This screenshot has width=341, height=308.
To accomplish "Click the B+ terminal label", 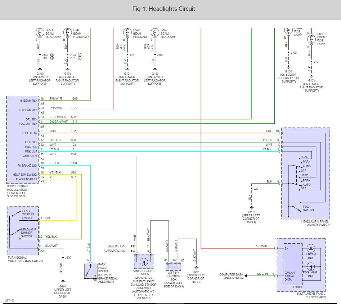I will [x=286, y=248].
